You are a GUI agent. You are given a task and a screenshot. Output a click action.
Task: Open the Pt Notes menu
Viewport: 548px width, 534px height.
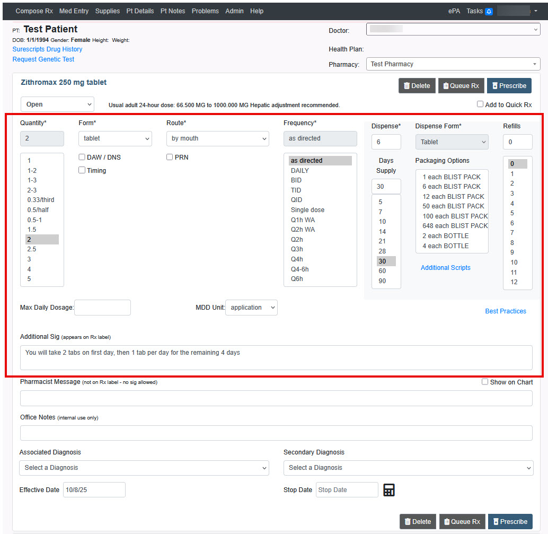(x=173, y=11)
